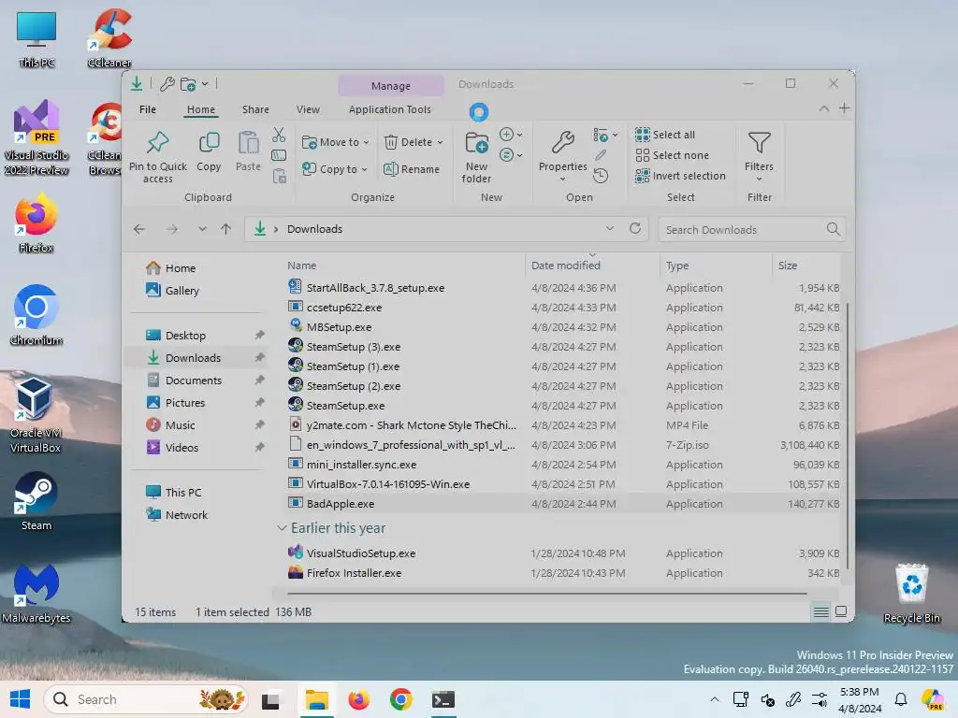
Task: Click the Rename button
Action: 412,169
